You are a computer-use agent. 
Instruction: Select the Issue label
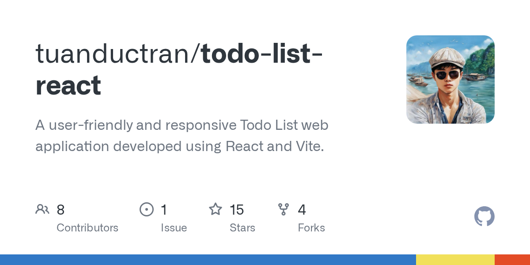click(x=174, y=228)
